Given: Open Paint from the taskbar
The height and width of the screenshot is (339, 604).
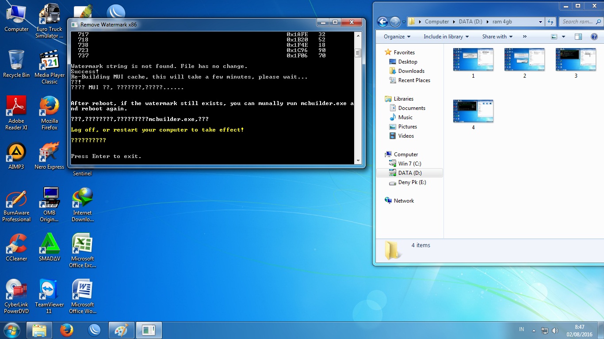Looking at the screenshot, I should tap(122, 330).
